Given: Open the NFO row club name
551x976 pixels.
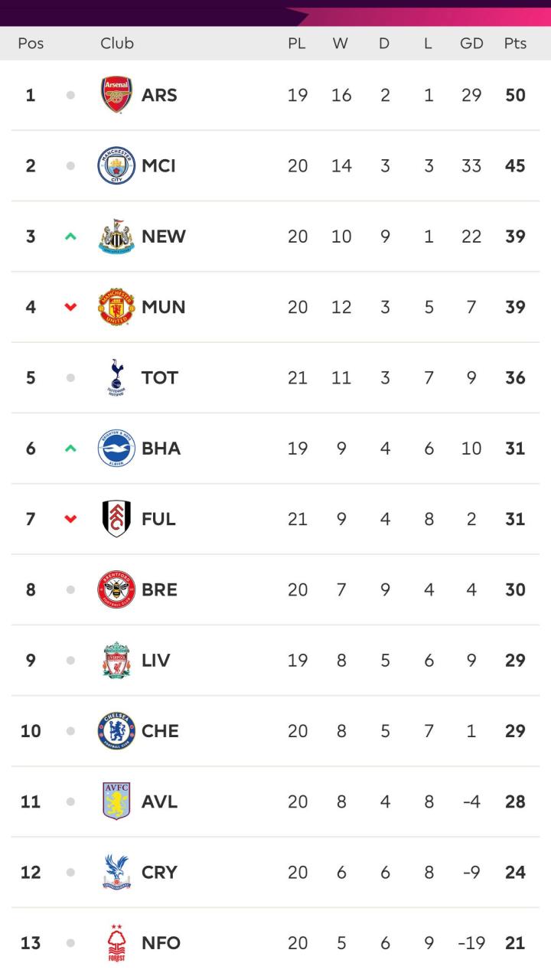Looking at the screenshot, I should 161,943.
